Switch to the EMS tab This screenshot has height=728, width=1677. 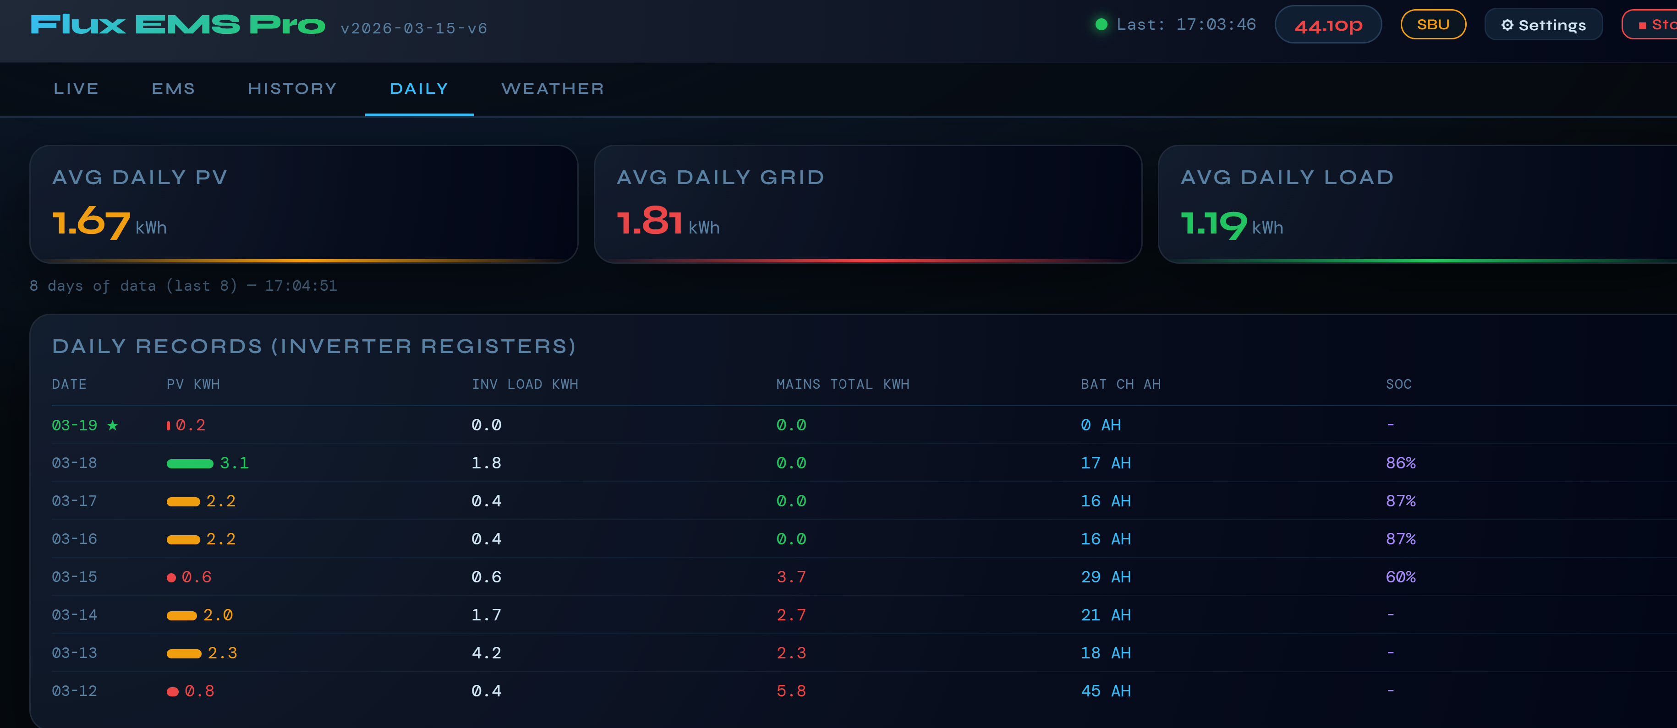point(173,88)
